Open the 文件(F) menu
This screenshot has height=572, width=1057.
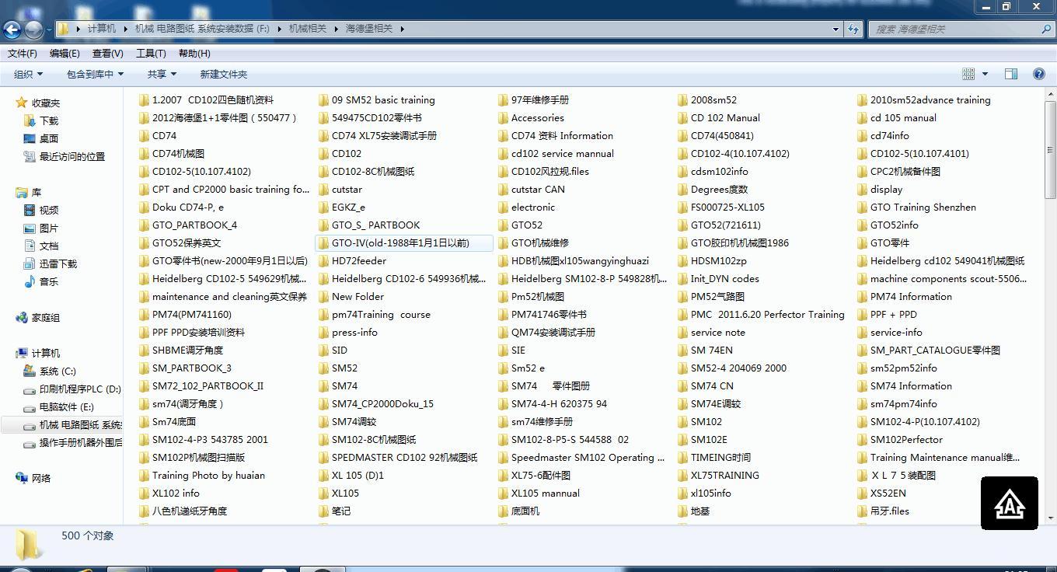pyautogui.click(x=23, y=53)
